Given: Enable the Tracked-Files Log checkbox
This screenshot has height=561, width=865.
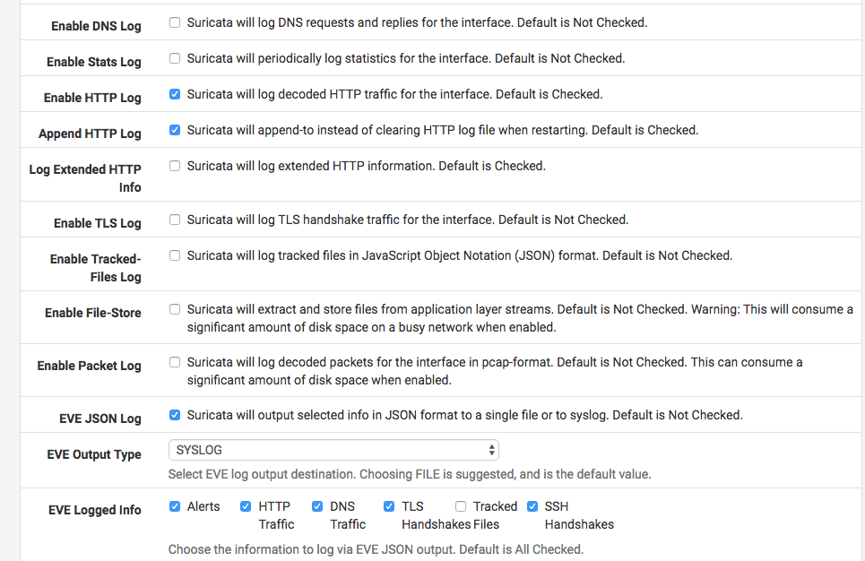Looking at the screenshot, I should click(175, 255).
